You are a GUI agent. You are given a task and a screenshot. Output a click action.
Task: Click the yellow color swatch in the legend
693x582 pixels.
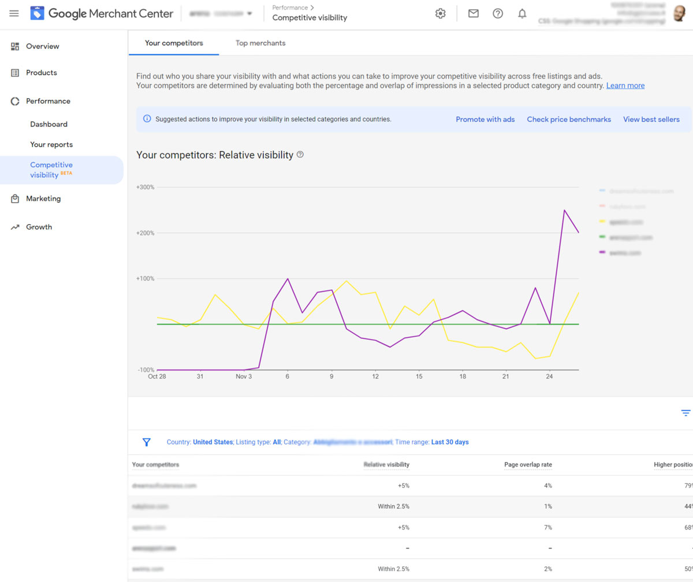(x=603, y=222)
